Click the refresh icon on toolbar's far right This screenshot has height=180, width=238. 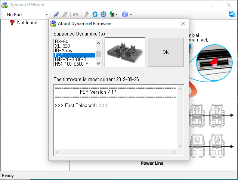[232, 14]
